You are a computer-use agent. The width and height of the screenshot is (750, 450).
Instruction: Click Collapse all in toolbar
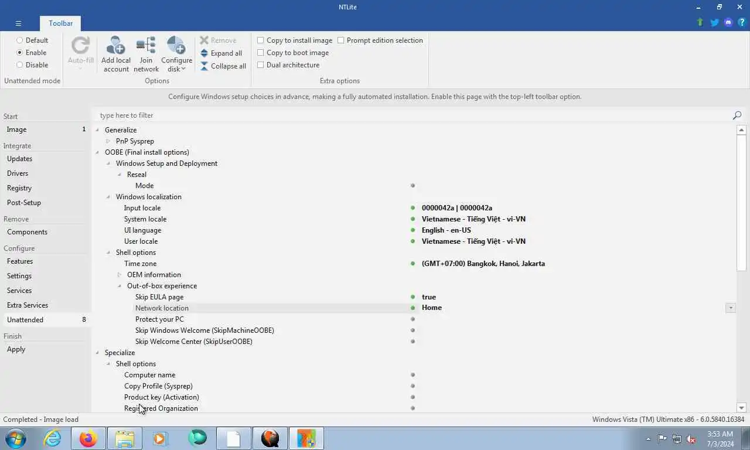pos(223,66)
